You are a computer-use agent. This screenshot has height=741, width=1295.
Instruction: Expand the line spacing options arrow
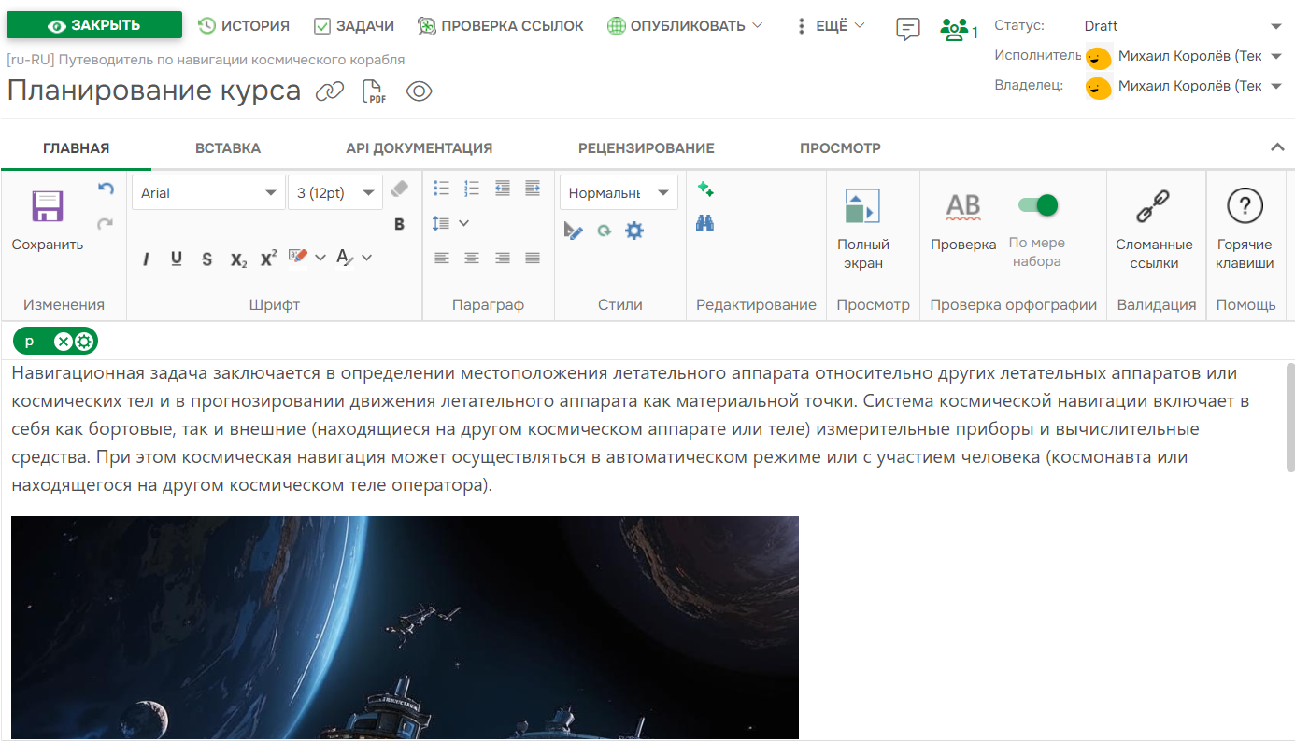[x=463, y=223]
